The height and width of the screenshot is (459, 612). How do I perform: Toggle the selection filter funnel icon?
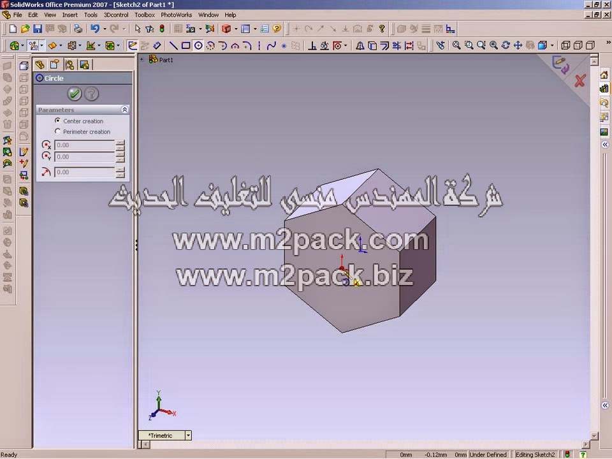click(149, 29)
